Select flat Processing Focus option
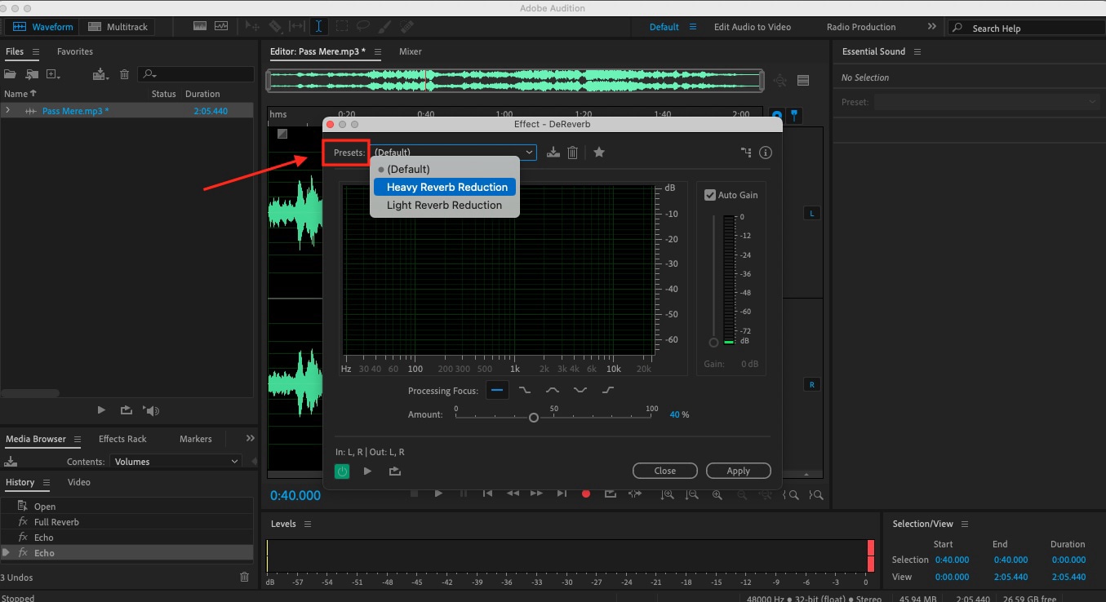 pyautogui.click(x=496, y=390)
